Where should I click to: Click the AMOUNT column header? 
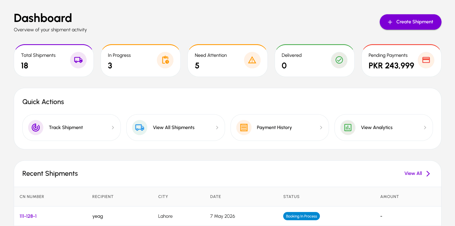tap(389, 197)
